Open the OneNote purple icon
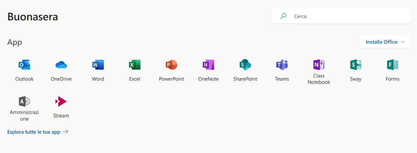 coord(208,65)
